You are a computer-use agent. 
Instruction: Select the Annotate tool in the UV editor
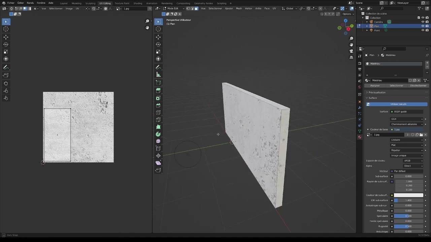6,68
